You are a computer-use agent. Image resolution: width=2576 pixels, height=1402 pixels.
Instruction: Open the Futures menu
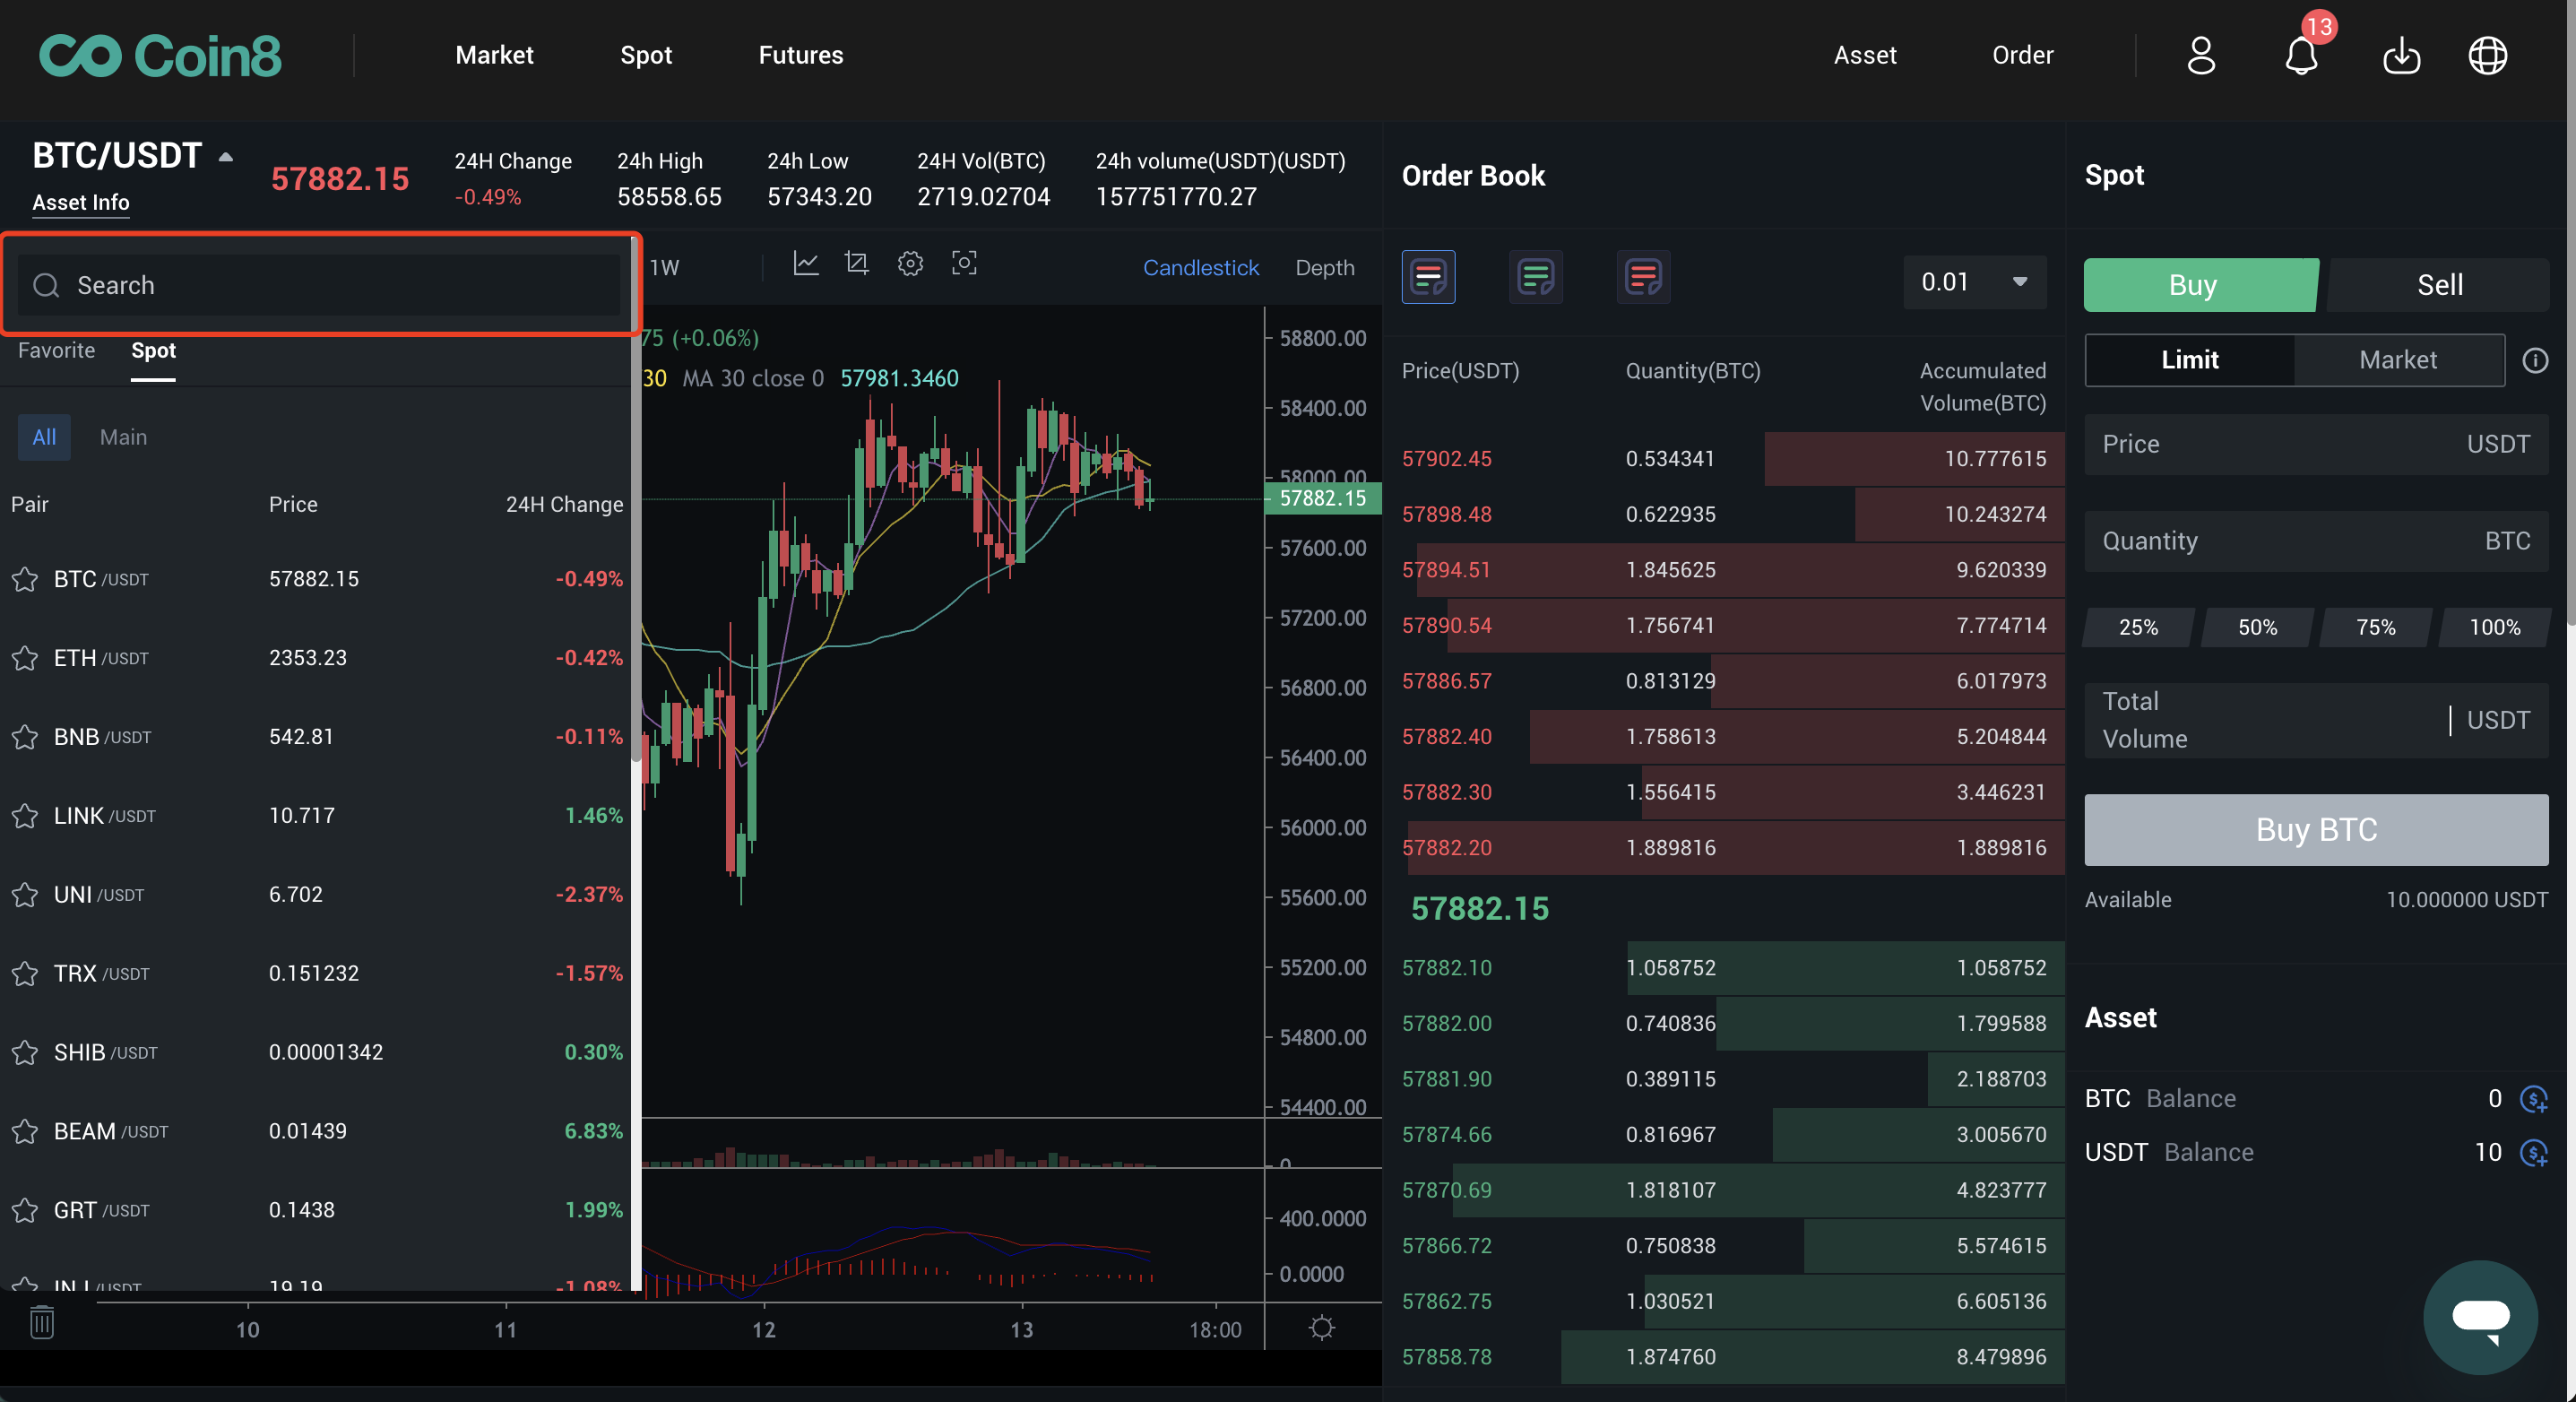tap(800, 55)
